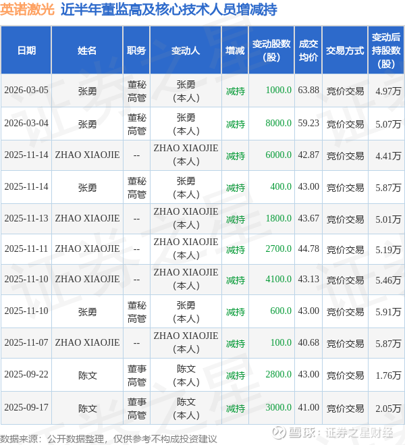Click 减持 in the 2025-11-11 row
This screenshot has height=445, width=405.
(x=235, y=250)
